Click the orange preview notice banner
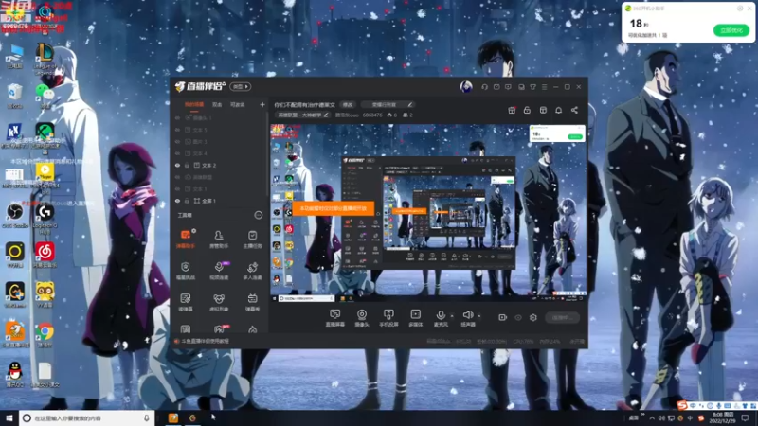The height and width of the screenshot is (426, 758). (x=334, y=208)
